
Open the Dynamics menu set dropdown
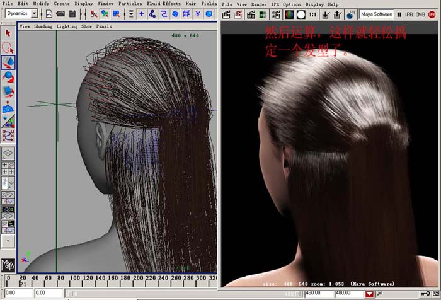point(34,13)
